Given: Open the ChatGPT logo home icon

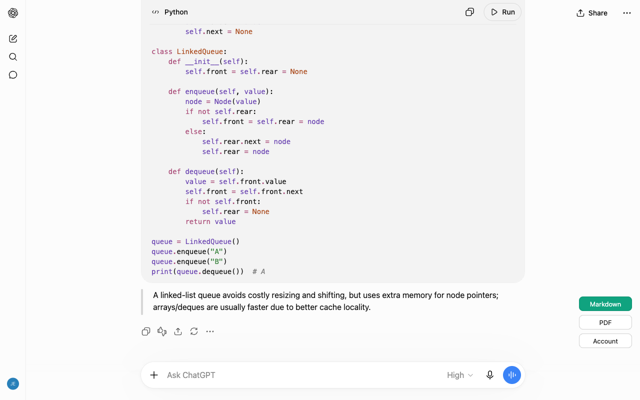Looking at the screenshot, I should point(13,13).
